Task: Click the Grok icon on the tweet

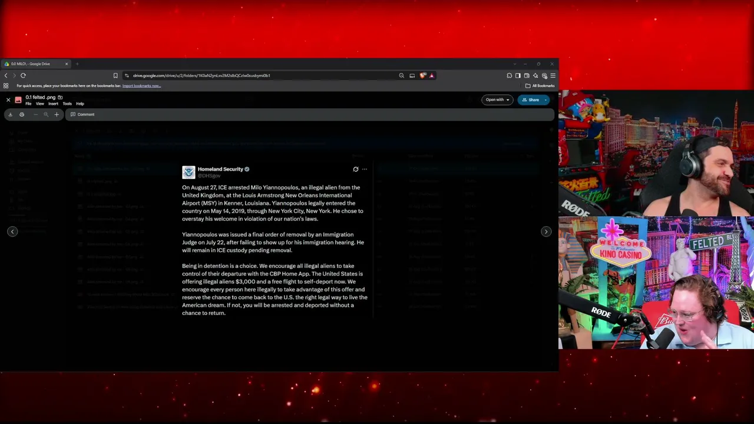Action: [x=356, y=169]
